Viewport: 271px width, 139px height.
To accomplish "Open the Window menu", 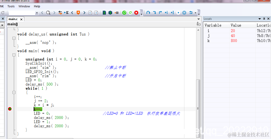I will [24, 6].
